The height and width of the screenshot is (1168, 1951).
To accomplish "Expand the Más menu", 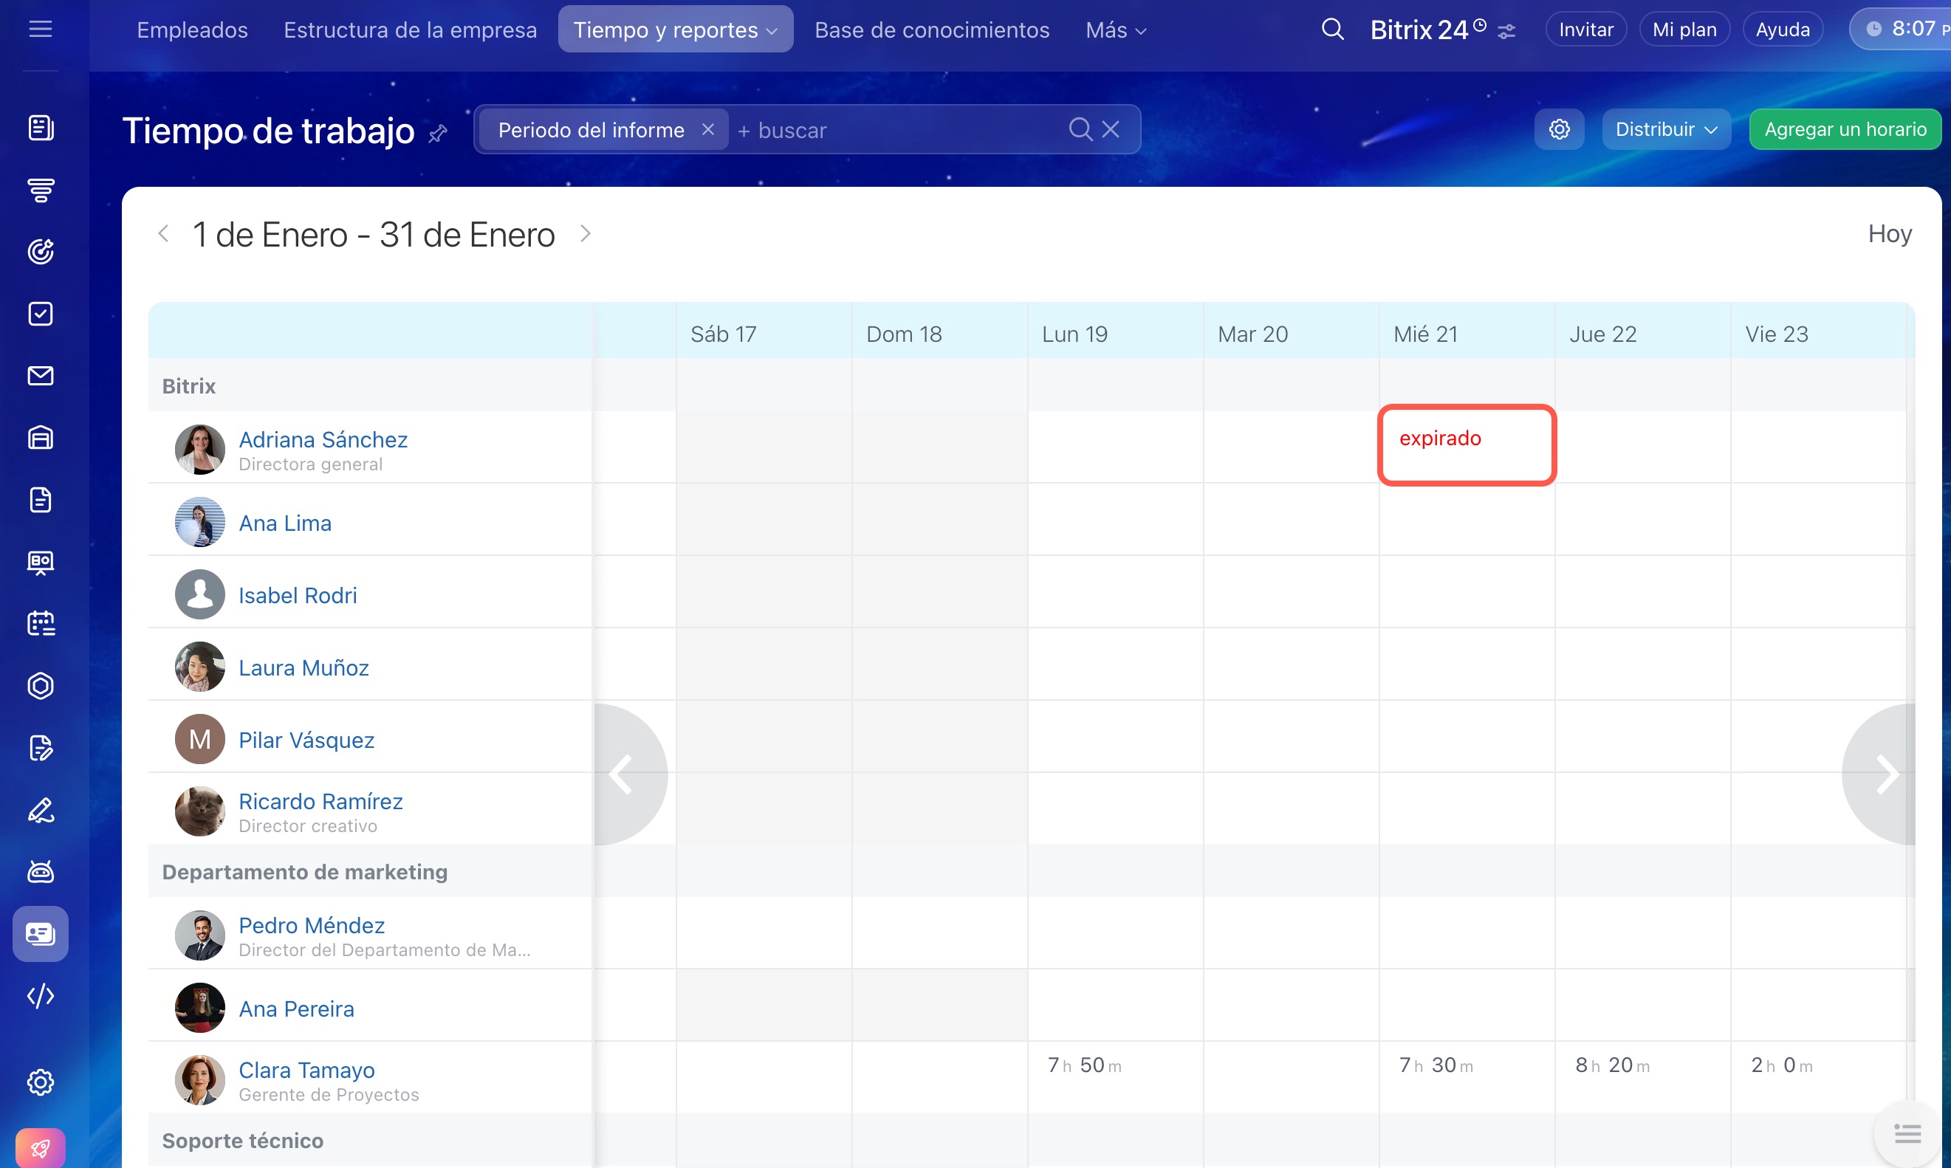I will click(x=1115, y=30).
